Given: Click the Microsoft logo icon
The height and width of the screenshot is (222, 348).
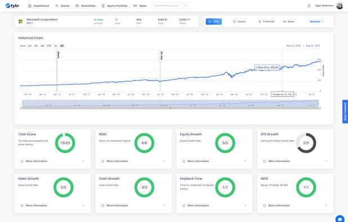Looking at the screenshot, I should 21,21.
